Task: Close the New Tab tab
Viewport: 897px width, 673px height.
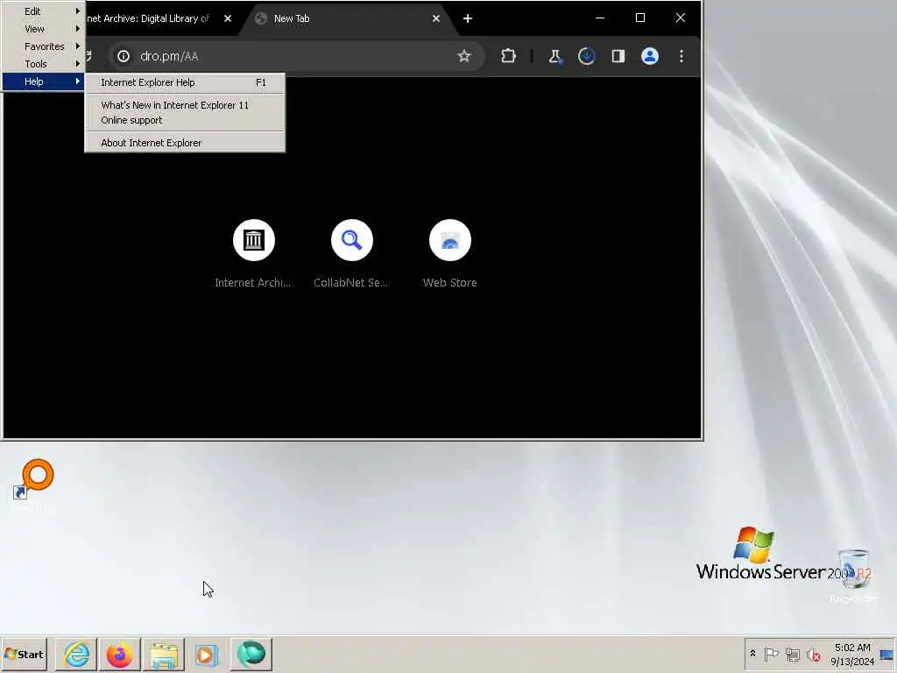Action: (436, 18)
